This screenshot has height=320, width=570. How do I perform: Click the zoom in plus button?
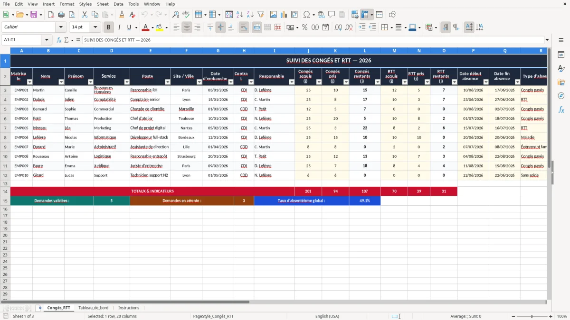click(x=551, y=316)
